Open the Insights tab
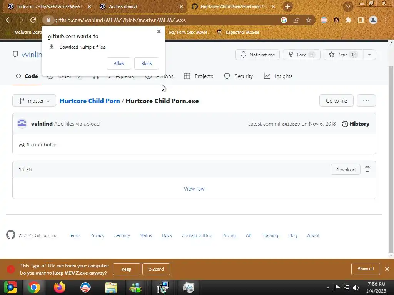Screen dimensions: 394x295 click(x=278, y=76)
